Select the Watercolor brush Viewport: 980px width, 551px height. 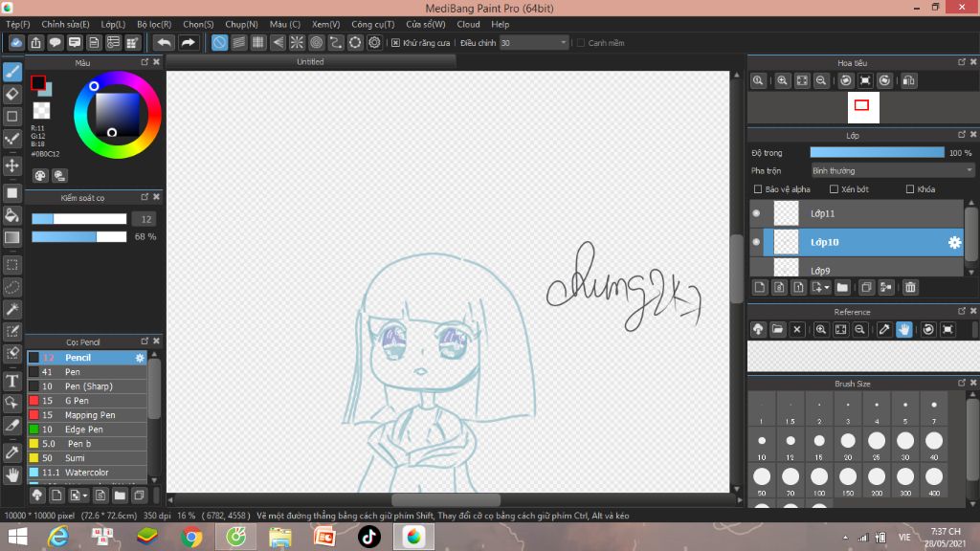coord(87,473)
